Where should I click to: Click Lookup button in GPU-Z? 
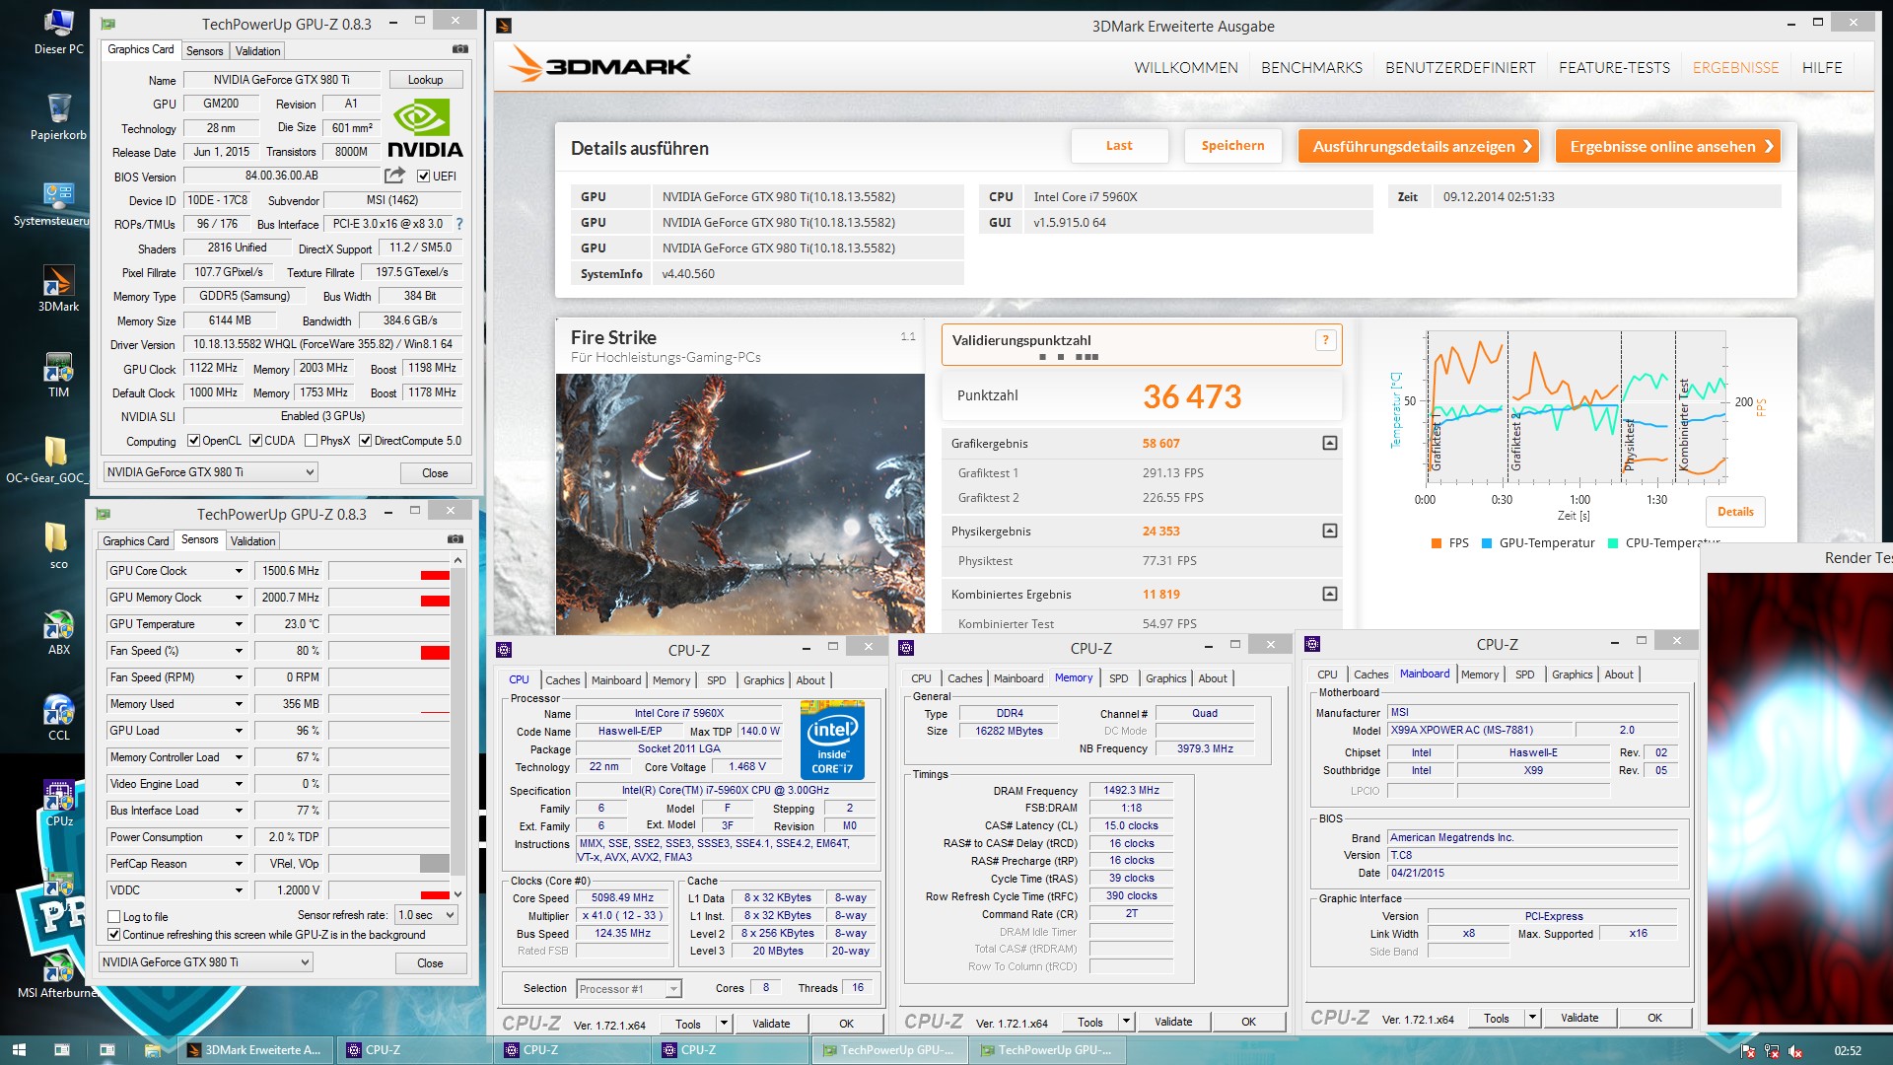(x=425, y=80)
